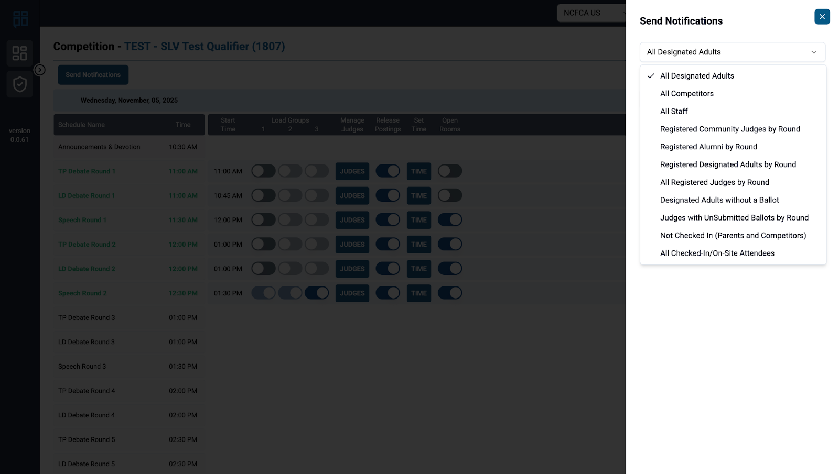The image size is (839, 474).
Task: Expand sidebar with the arrow circle icon
Action: [40, 70]
